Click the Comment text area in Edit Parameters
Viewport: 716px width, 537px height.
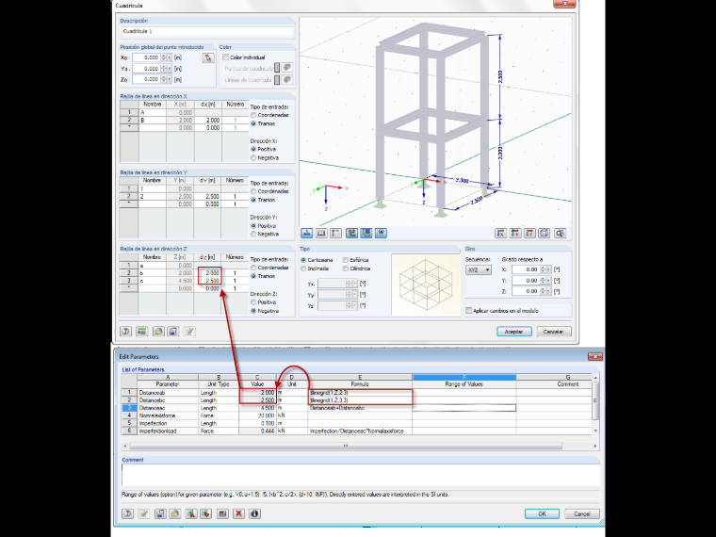[x=360, y=476]
